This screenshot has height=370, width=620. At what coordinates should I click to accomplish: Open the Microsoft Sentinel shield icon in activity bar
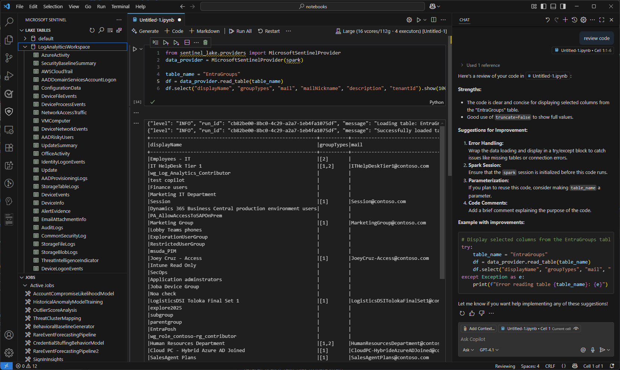point(9,112)
